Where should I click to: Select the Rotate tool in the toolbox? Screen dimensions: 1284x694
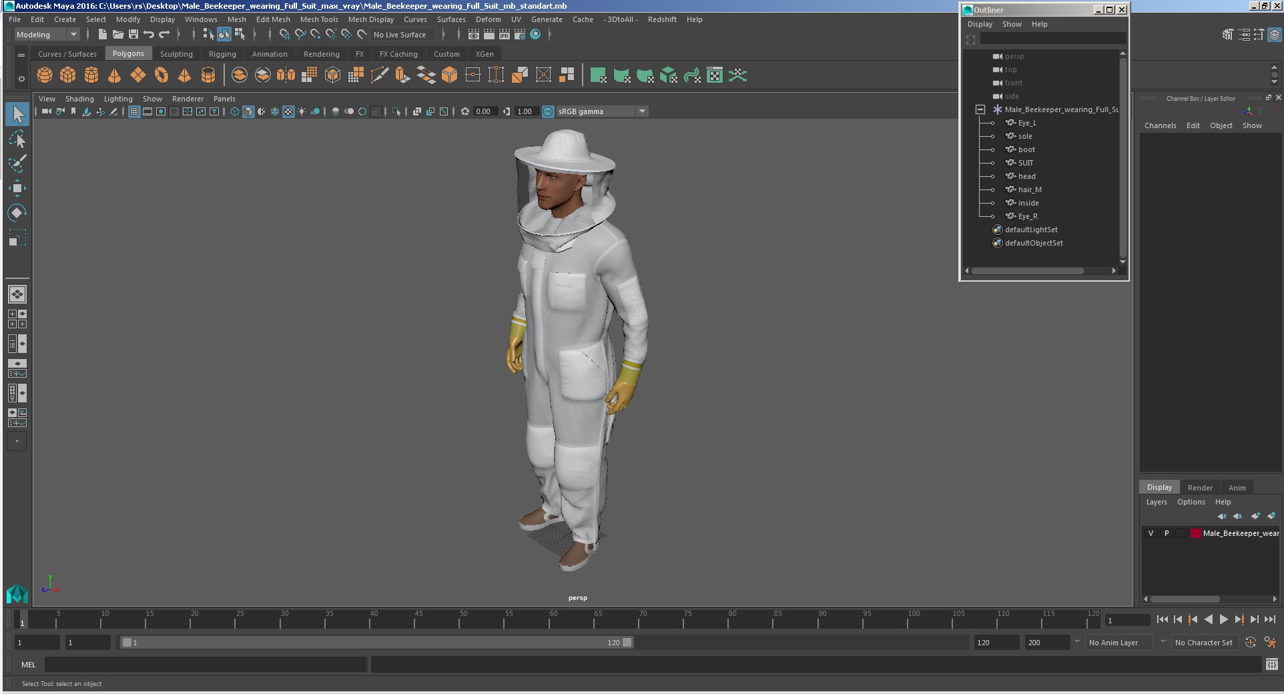point(17,213)
